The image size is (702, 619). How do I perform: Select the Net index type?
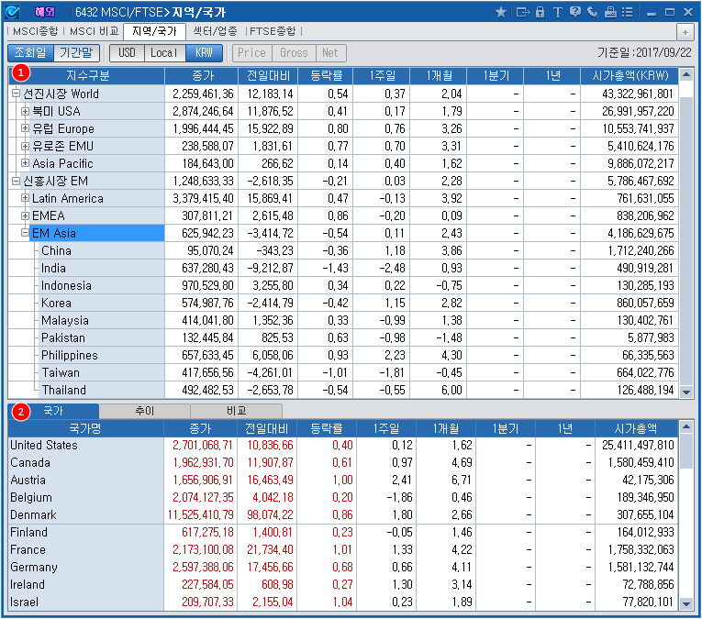[330, 53]
